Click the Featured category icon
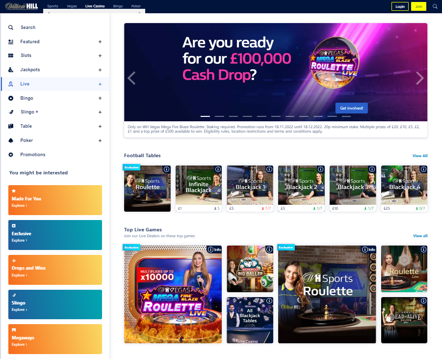This screenshot has height=359, width=442. point(11,42)
